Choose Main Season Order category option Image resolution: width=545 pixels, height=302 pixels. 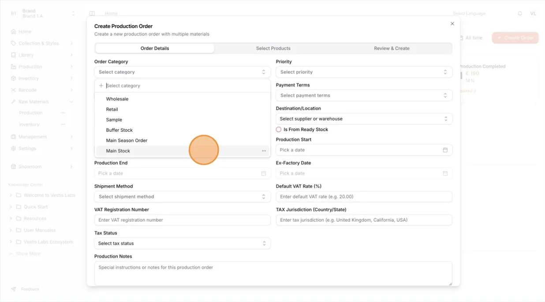[183, 140]
